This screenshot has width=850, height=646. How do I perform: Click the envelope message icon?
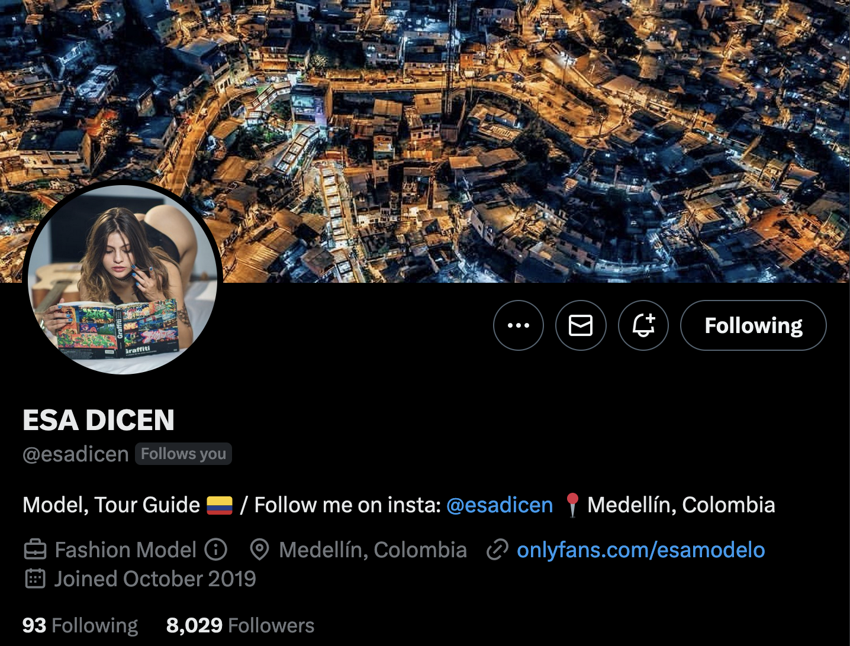click(x=581, y=325)
